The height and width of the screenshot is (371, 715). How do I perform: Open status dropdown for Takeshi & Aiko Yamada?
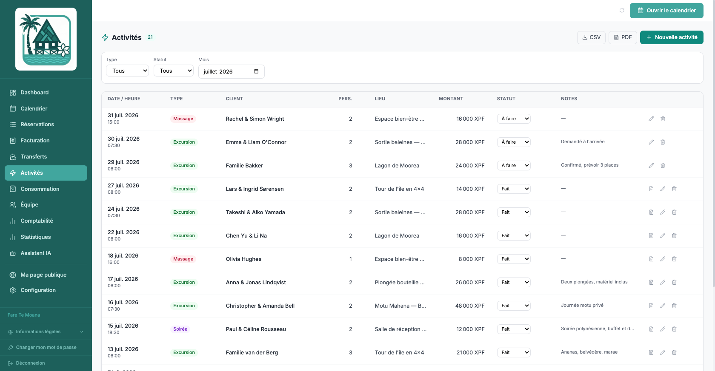click(514, 212)
